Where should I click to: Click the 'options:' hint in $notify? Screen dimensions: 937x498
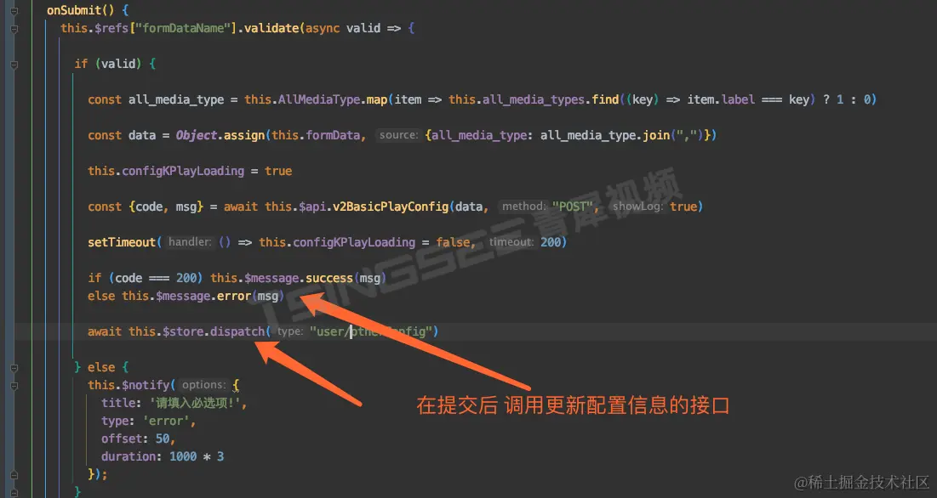tap(203, 385)
